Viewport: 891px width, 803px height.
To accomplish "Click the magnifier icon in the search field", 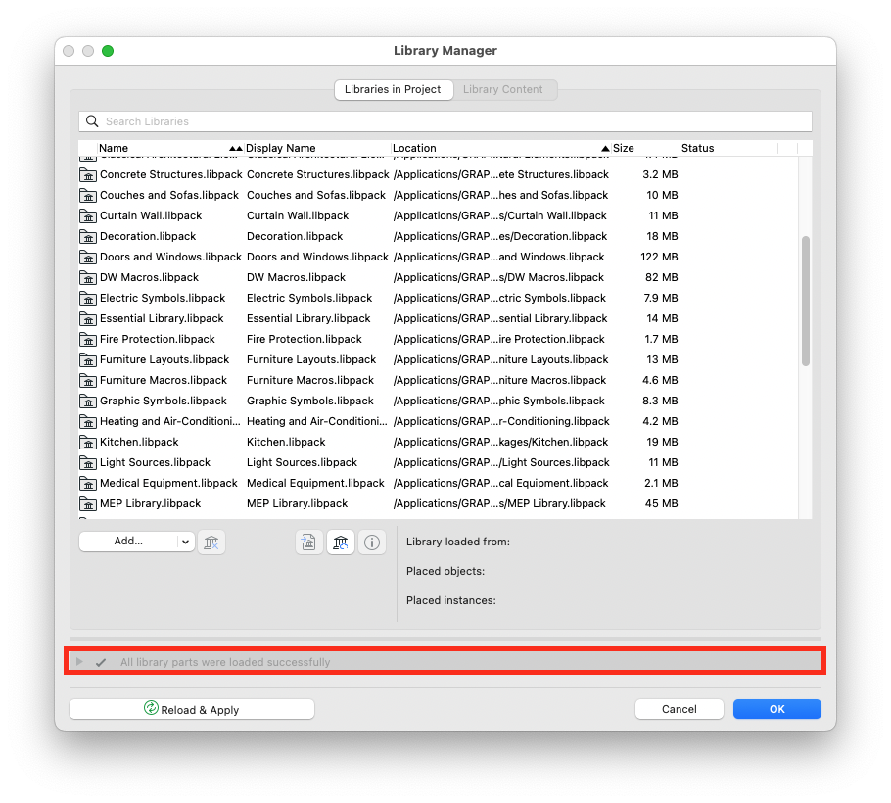I will [x=92, y=120].
